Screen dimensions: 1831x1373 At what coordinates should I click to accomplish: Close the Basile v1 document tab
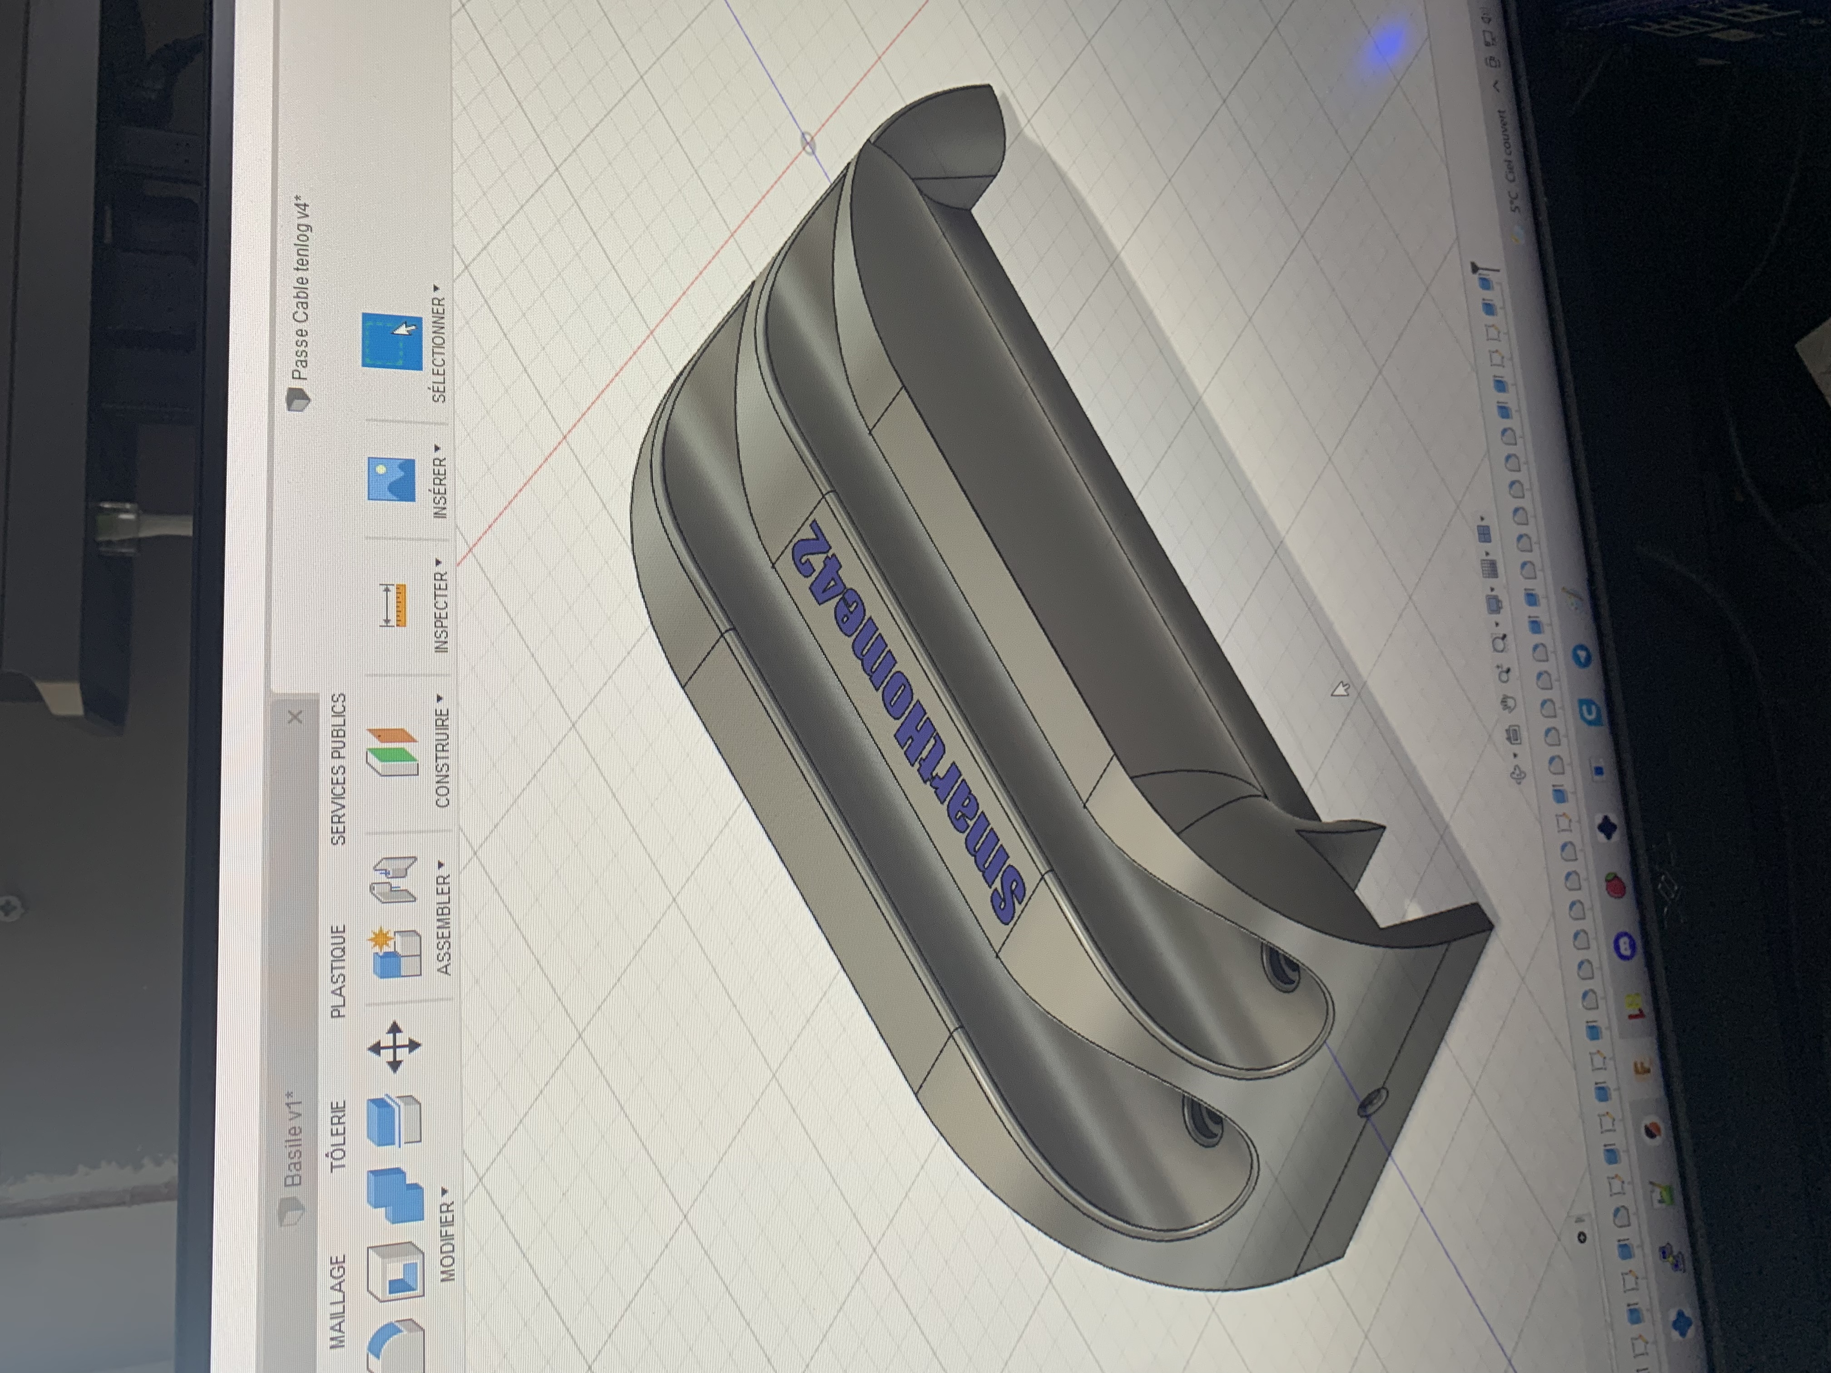(x=295, y=717)
